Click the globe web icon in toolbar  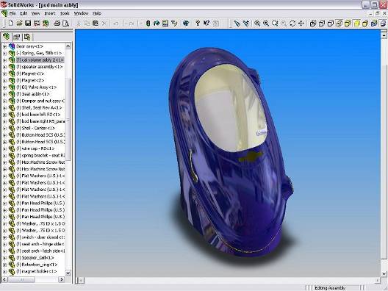(186, 24)
